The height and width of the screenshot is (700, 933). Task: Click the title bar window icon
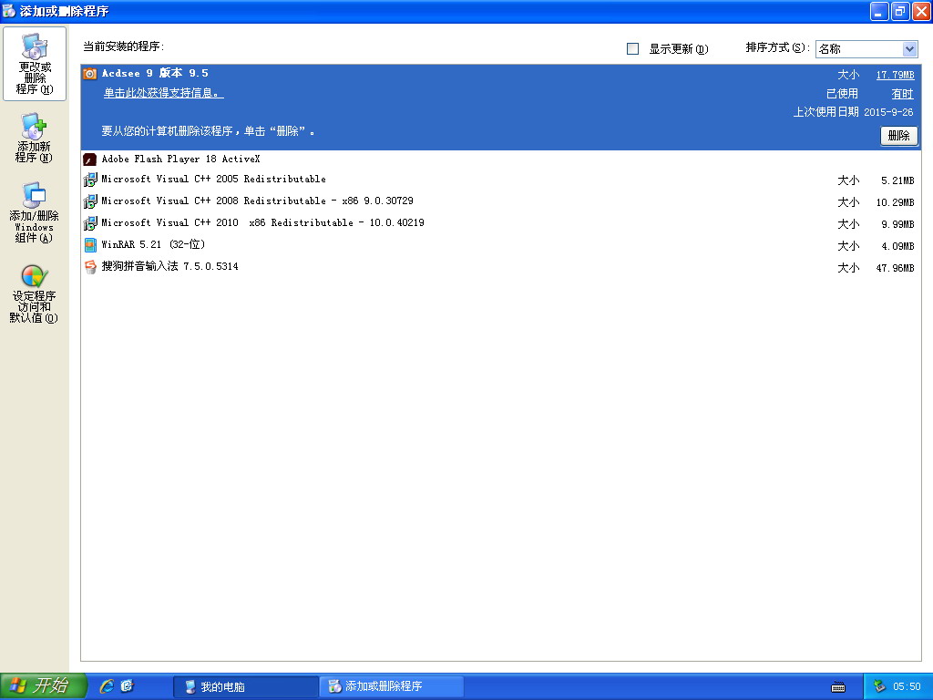click(x=9, y=11)
